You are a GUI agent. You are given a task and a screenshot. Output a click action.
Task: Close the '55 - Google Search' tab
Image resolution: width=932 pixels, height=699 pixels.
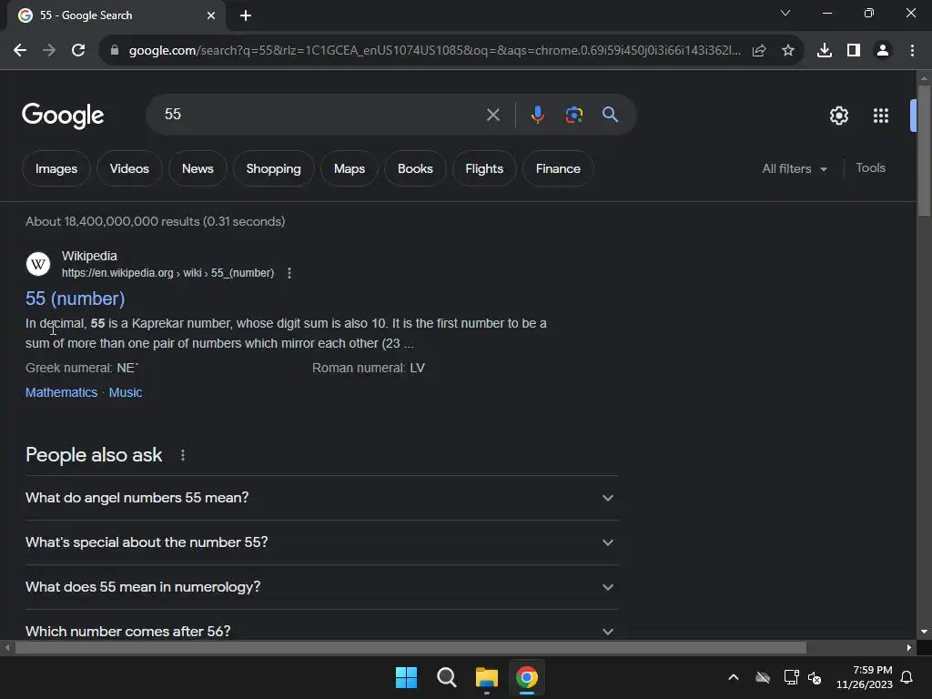click(x=211, y=15)
